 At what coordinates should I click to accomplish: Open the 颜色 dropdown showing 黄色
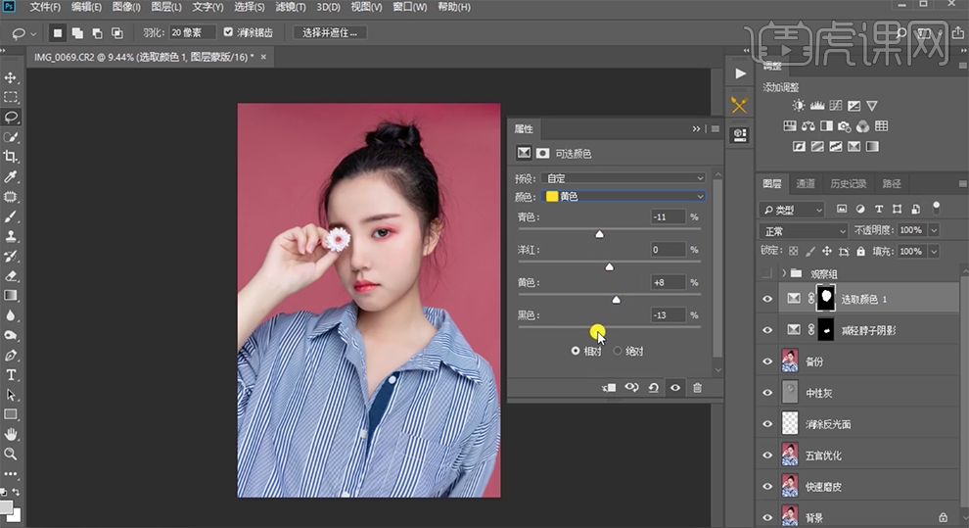point(623,197)
